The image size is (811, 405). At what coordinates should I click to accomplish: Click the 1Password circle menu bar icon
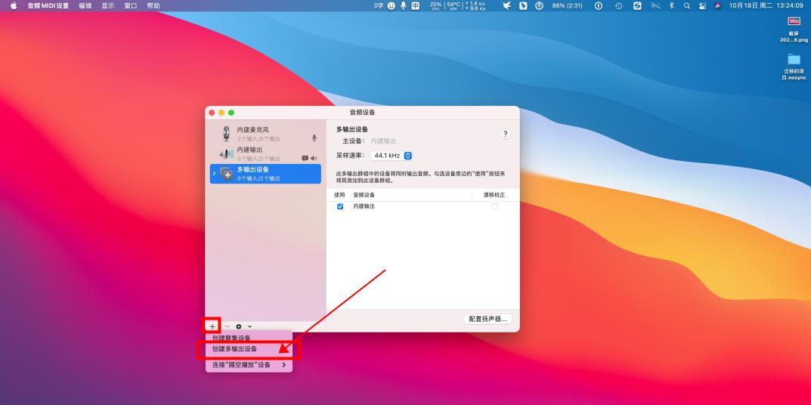pos(599,6)
